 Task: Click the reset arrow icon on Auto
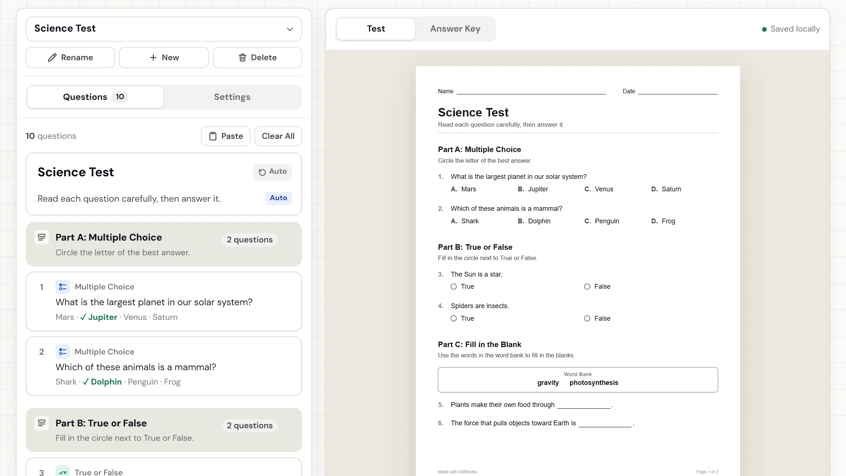click(262, 172)
